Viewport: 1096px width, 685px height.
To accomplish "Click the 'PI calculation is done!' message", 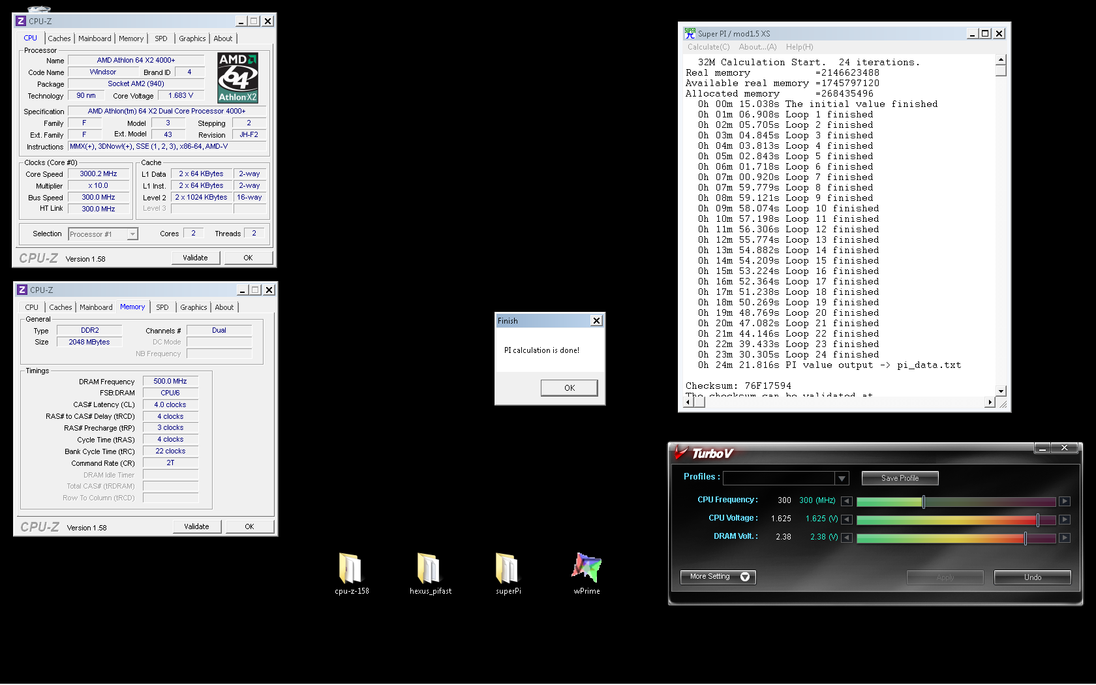I will [x=541, y=350].
